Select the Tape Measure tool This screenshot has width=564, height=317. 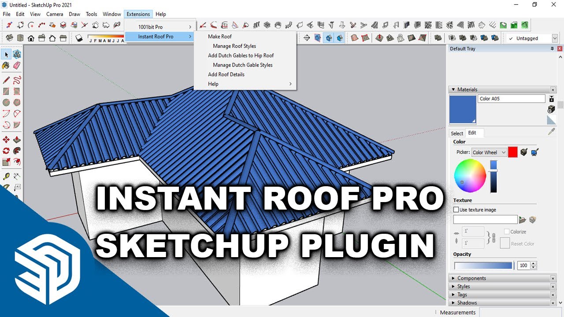pyautogui.click(x=6, y=177)
